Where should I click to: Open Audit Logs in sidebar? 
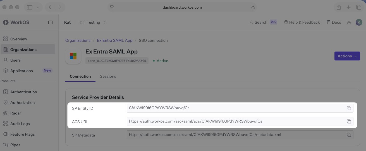tap(28, 124)
